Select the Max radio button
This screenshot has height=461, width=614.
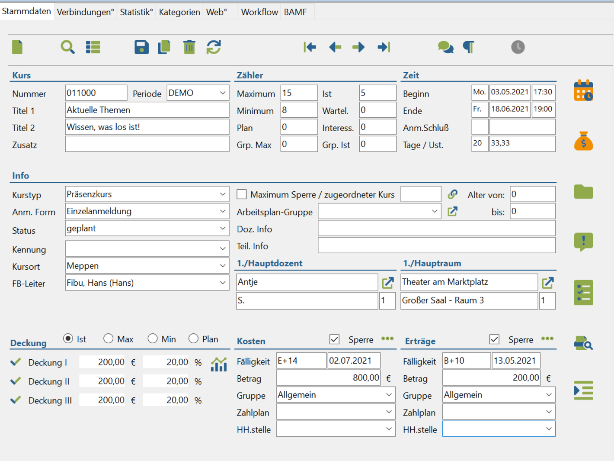click(x=108, y=338)
